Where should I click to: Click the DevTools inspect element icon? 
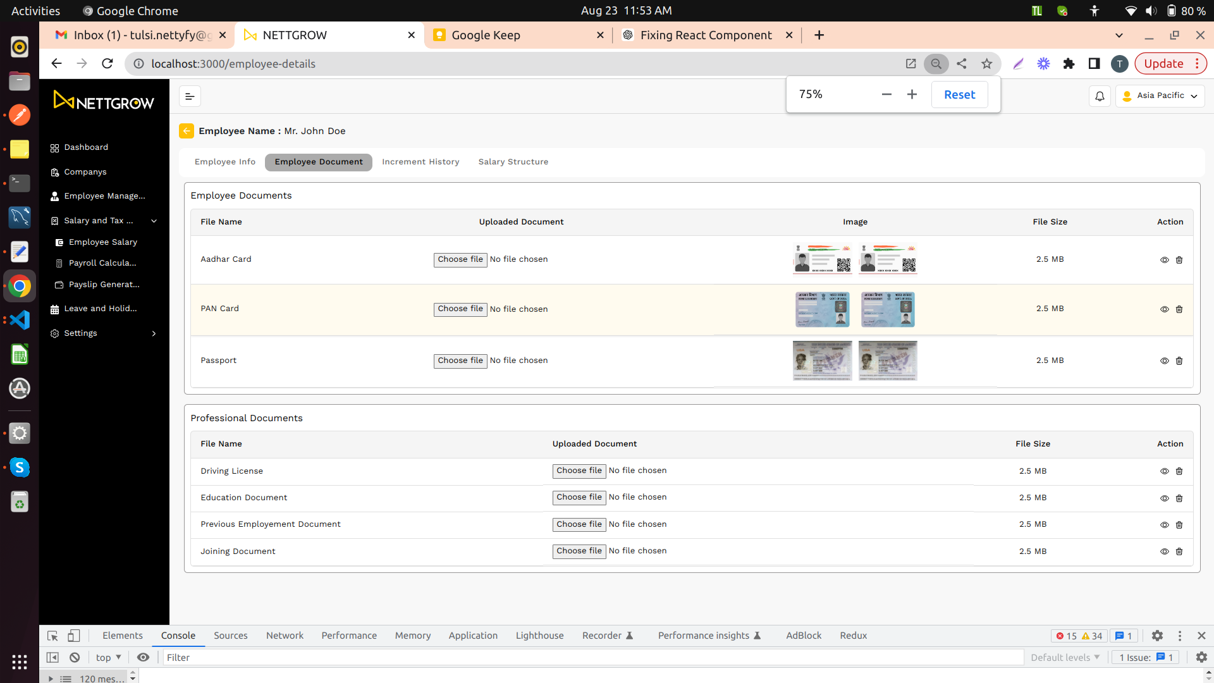52,636
